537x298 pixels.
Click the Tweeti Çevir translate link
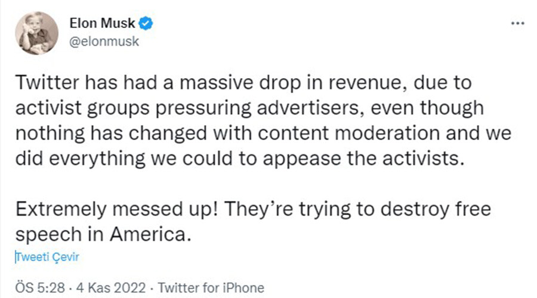coord(47,257)
